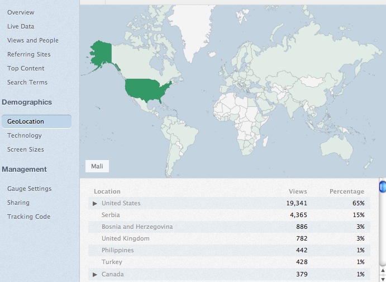Click the Serbia row

tap(229, 215)
